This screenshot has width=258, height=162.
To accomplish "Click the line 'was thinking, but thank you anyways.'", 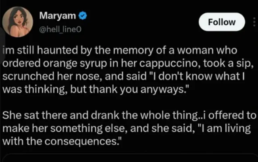I will coord(95,90).
